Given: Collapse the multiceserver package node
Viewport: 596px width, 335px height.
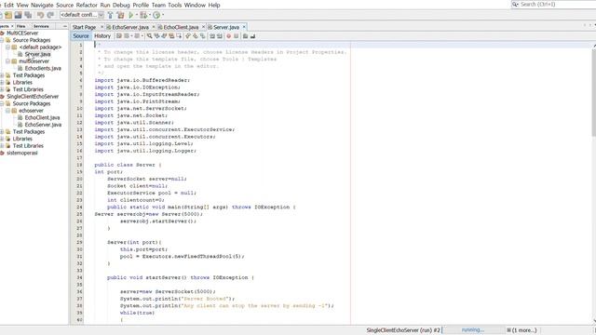Looking at the screenshot, I should (7, 61).
